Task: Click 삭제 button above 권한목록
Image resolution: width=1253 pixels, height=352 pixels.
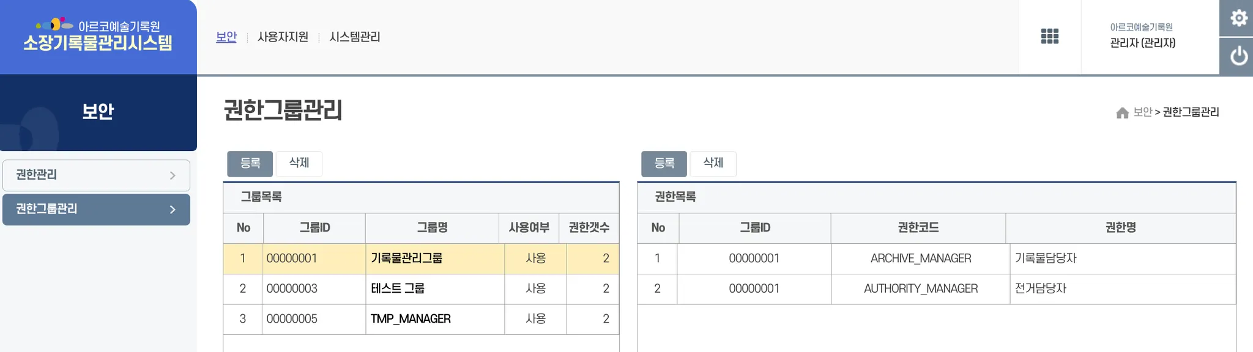Action: tap(713, 163)
